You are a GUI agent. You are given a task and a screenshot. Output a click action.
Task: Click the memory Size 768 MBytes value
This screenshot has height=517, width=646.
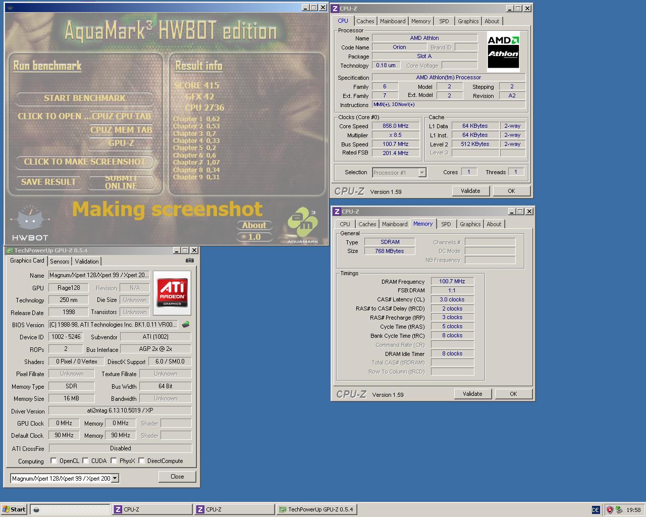tap(390, 251)
